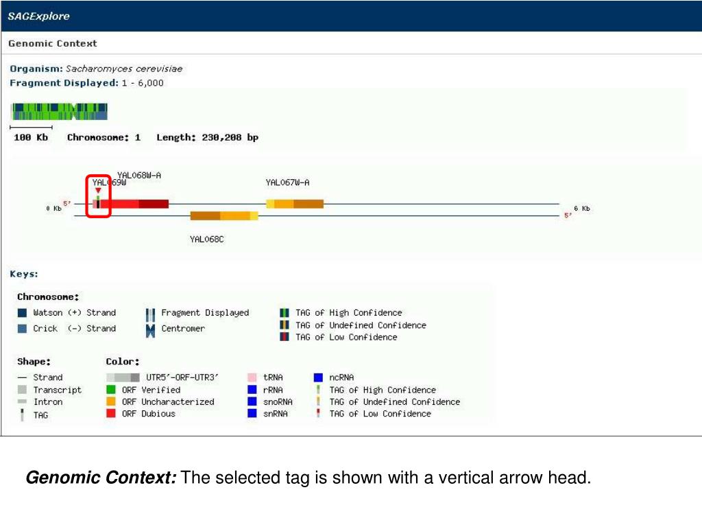Click the Watson (+) Strand color swatch
The image size is (702, 527).
coord(22,313)
